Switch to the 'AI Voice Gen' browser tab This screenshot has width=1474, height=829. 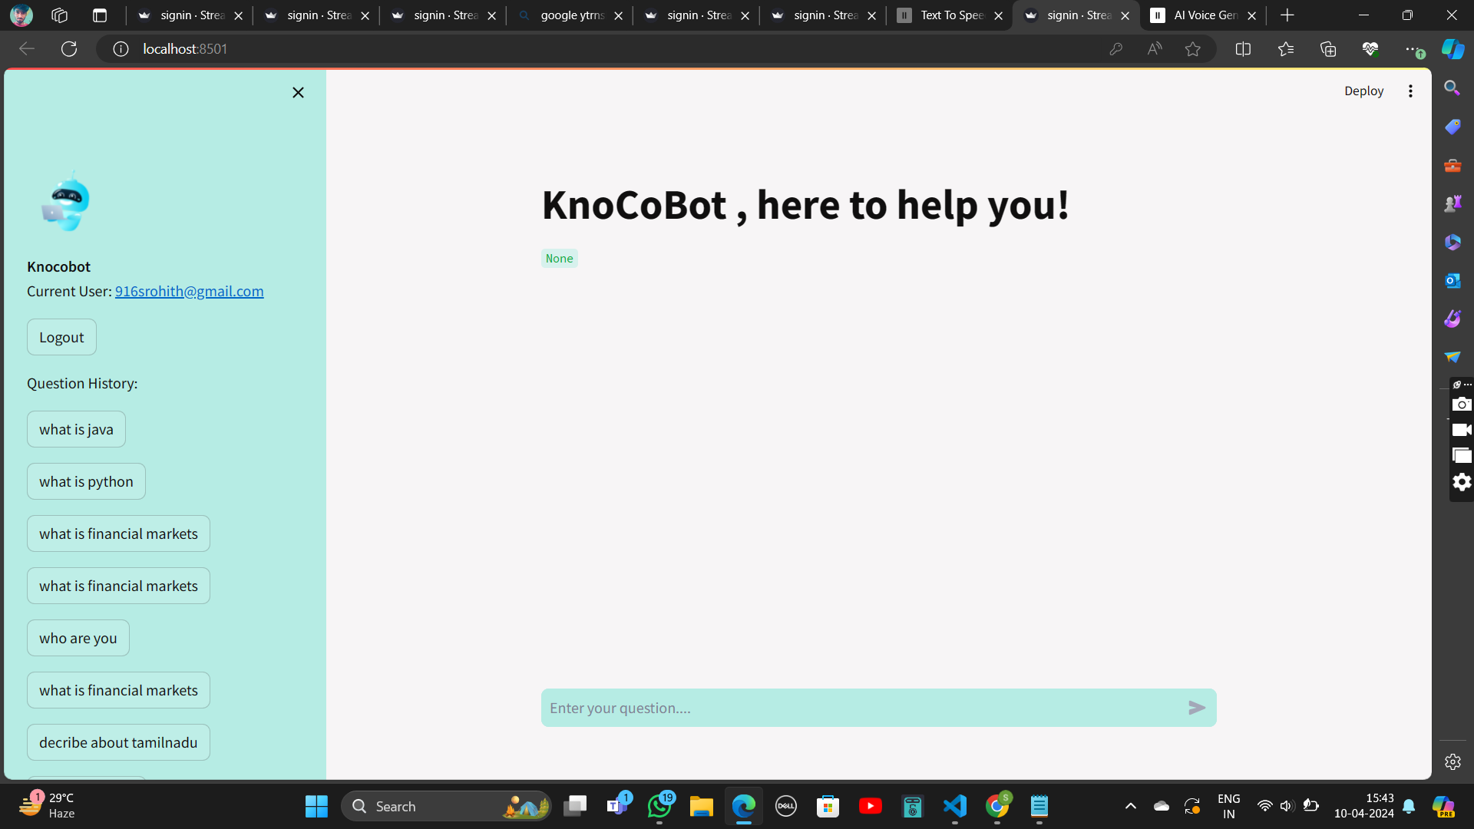[1204, 15]
